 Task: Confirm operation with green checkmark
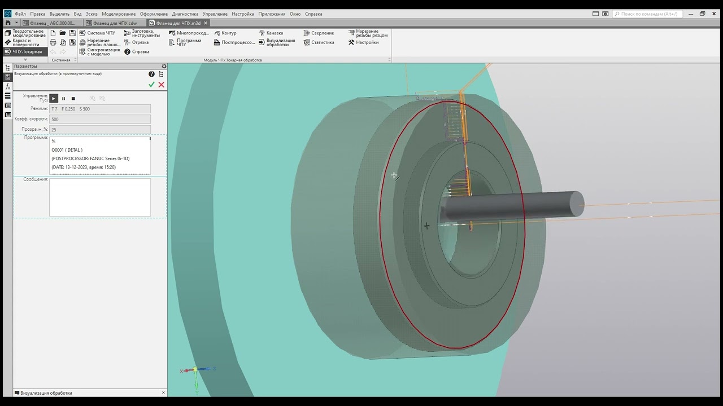(x=151, y=85)
